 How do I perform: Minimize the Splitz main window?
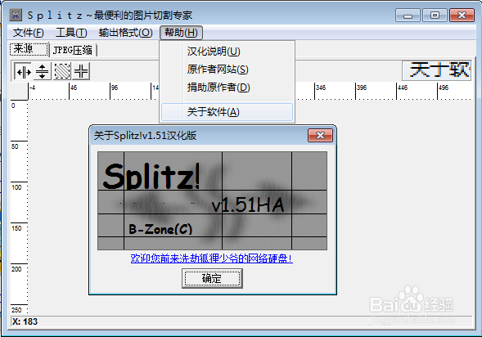(x=408, y=15)
